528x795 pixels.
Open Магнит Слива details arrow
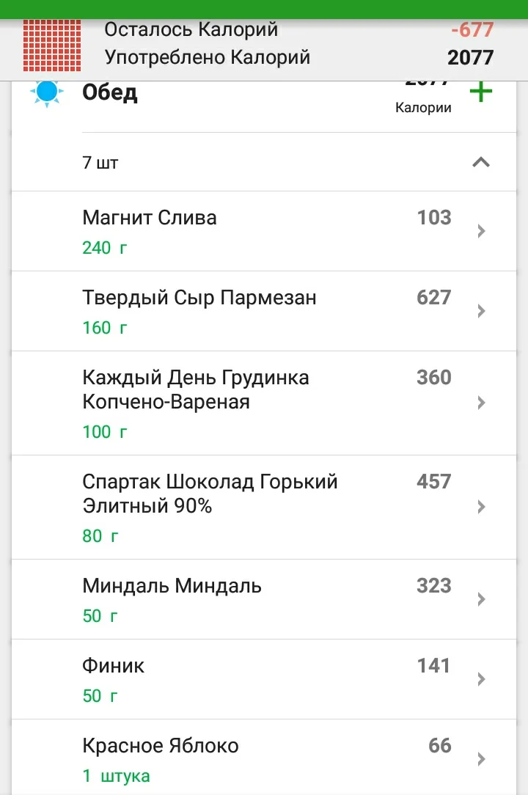pos(481,231)
